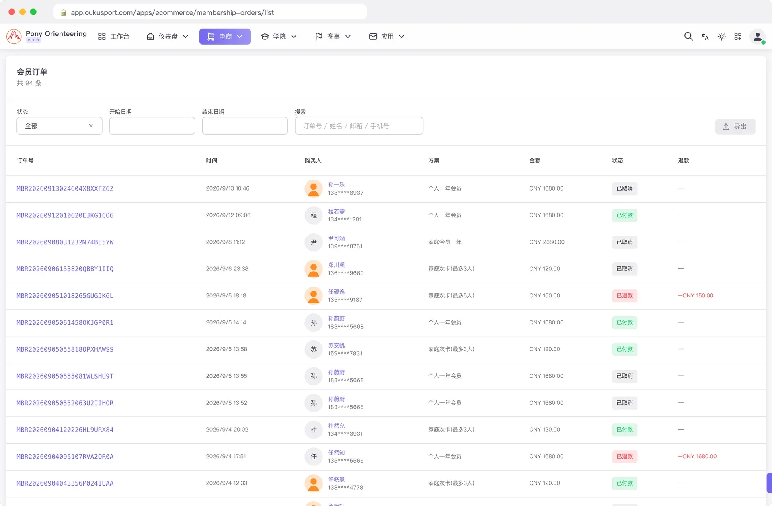Expand the 电商 navigation dropdown
Image resolution: width=772 pixels, height=506 pixels.
(225, 37)
